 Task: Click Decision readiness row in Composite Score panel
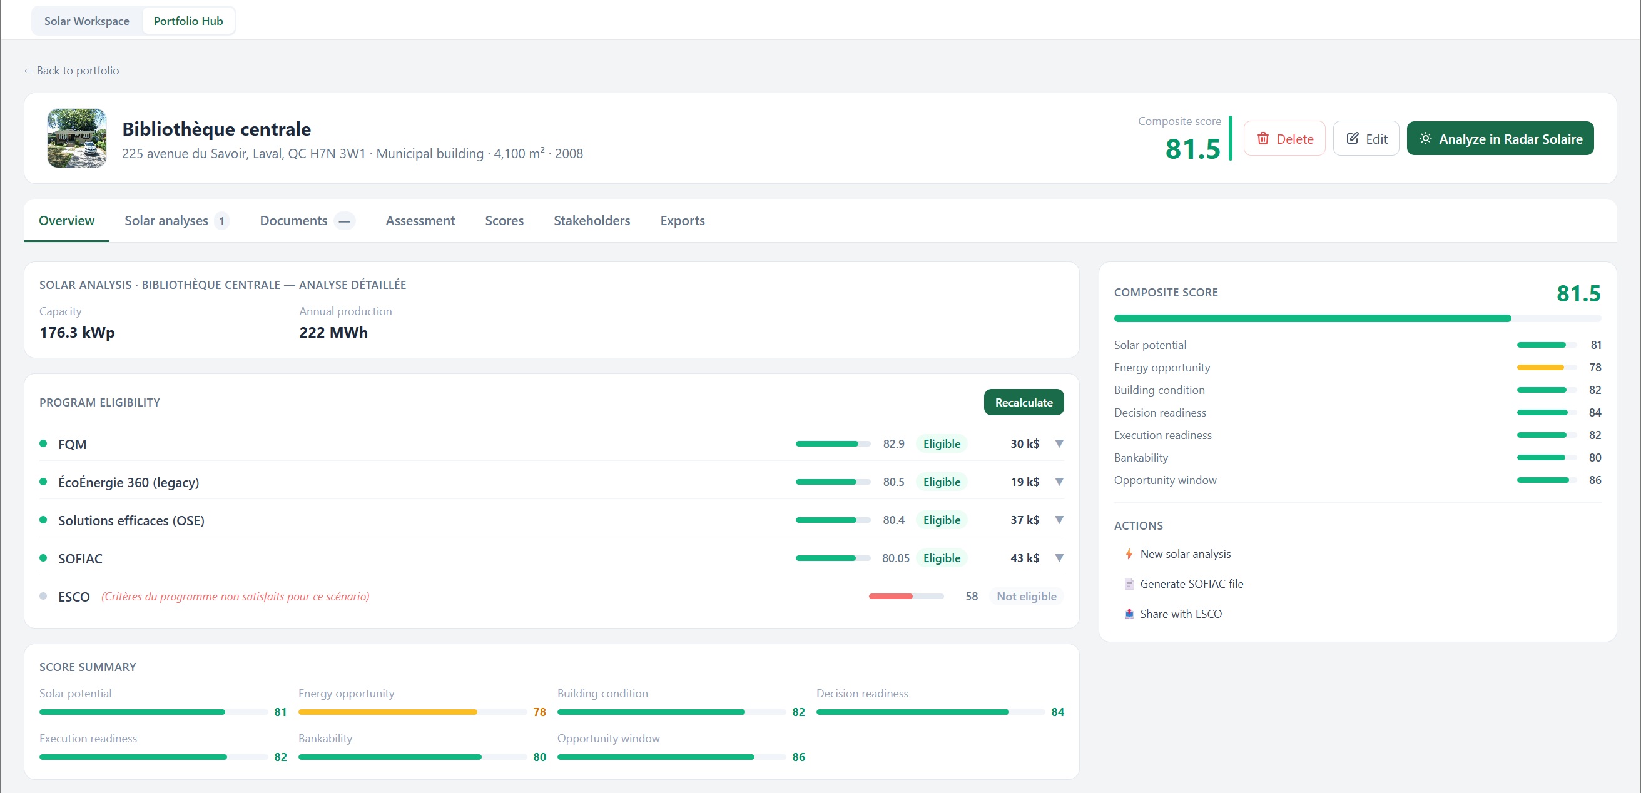pos(1357,412)
